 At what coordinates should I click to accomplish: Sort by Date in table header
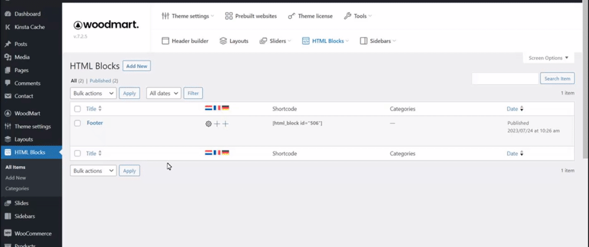pyautogui.click(x=515, y=109)
